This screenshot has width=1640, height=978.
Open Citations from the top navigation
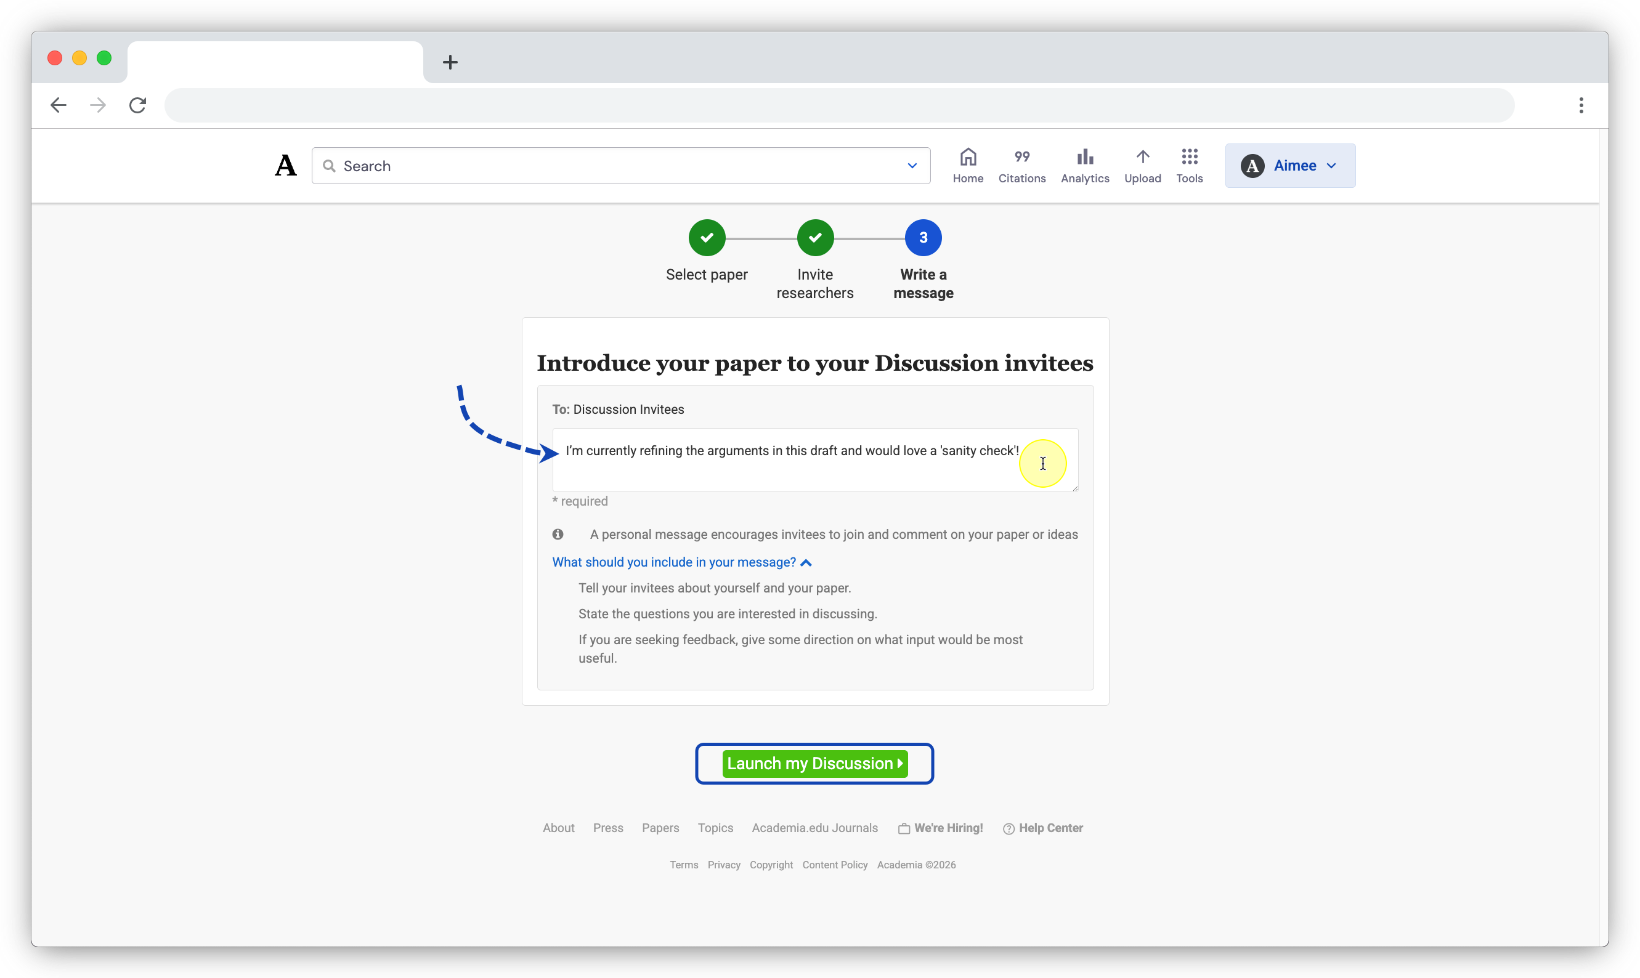(x=1021, y=166)
